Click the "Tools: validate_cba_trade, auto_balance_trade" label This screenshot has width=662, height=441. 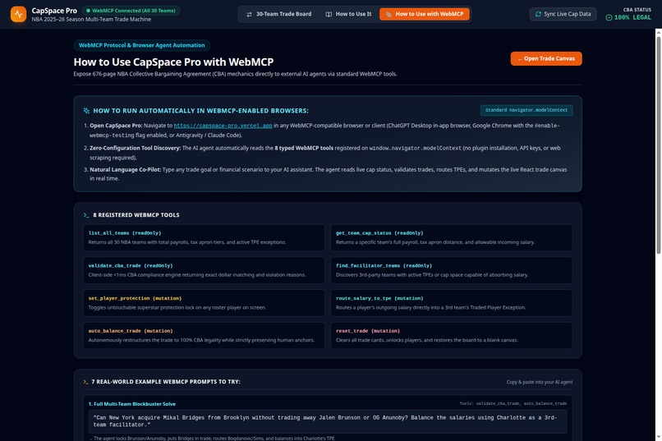pyautogui.click(x=513, y=403)
